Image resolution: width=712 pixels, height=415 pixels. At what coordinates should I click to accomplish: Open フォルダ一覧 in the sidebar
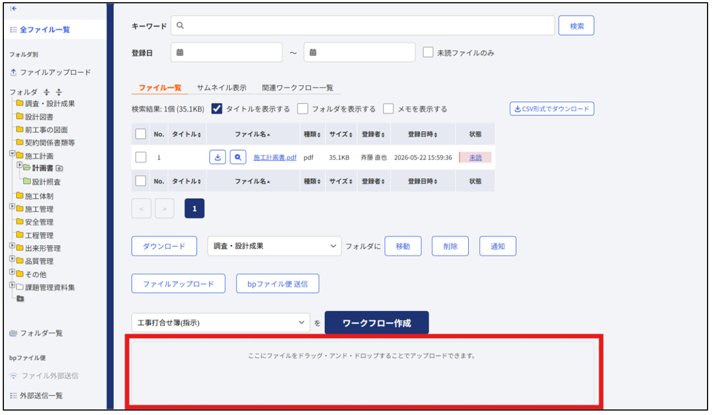pos(36,333)
